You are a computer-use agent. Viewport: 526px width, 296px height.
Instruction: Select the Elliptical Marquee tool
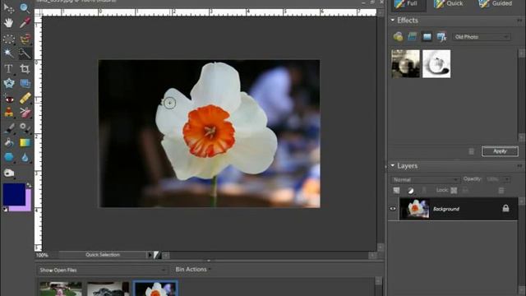9,39
